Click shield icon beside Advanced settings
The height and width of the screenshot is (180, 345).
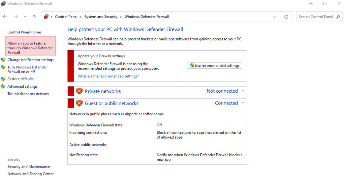[x=3, y=86]
